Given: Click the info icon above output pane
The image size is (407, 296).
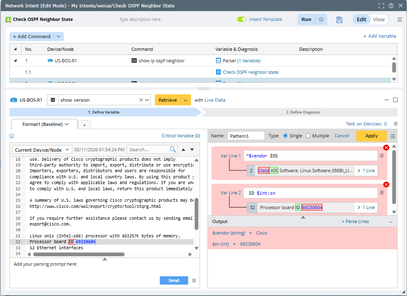Looking at the screenshot, I should tap(12, 136).
